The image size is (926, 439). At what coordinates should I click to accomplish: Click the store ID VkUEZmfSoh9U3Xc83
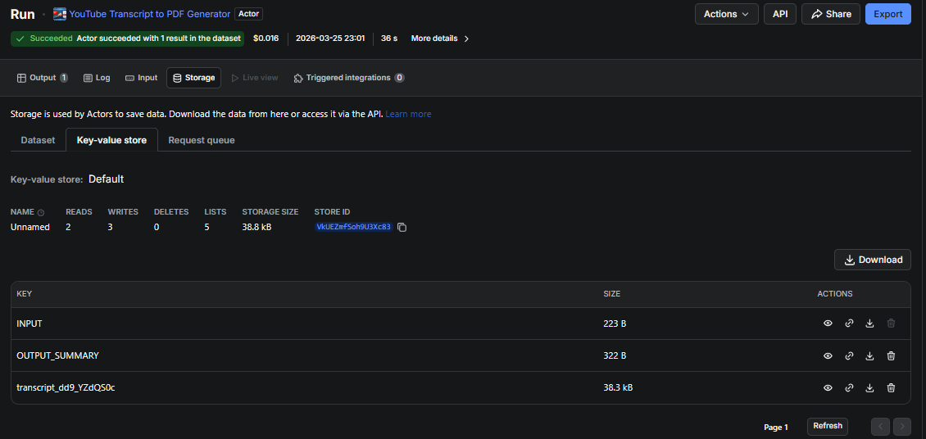click(x=354, y=227)
